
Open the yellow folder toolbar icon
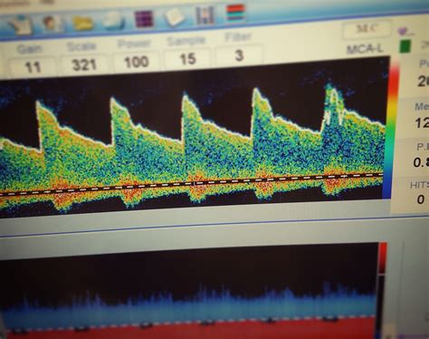(x=82, y=23)
